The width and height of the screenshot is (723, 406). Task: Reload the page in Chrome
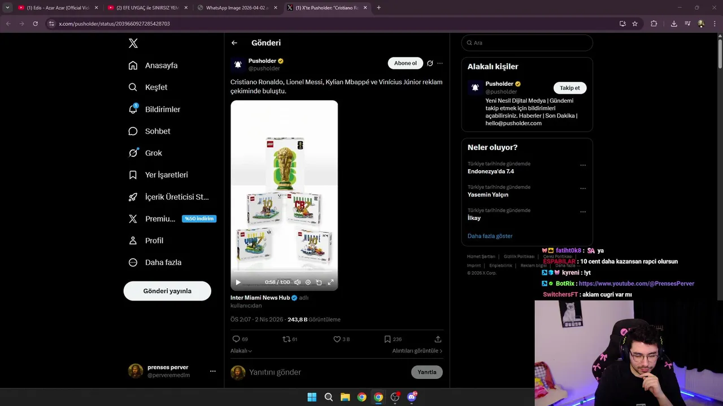pyautogui.click(x=35, y=24)
